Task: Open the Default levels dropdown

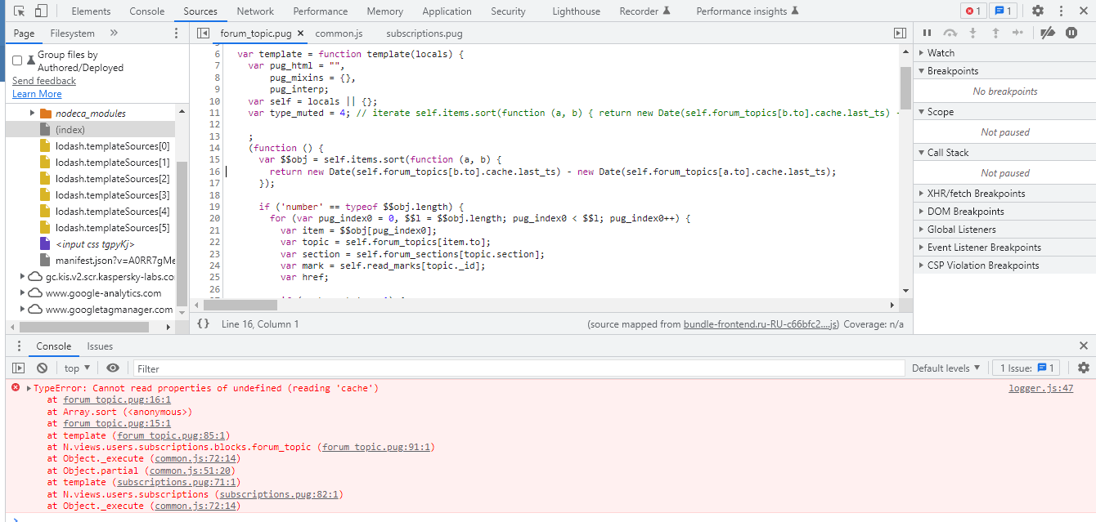Action: [x=946, y=368]
